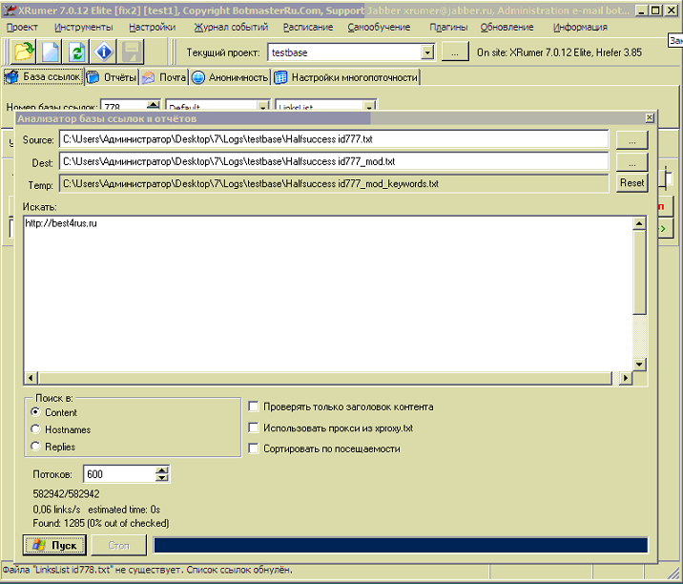Click the Reset button next to Temp
683x584 pixels.
631,183
